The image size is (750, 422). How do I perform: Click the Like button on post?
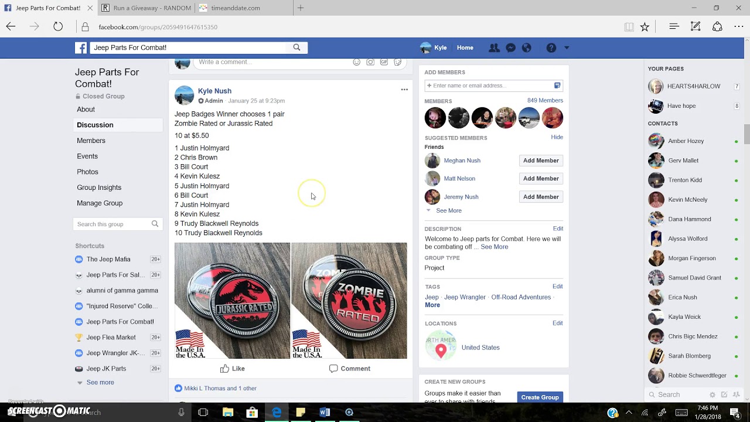tap(233, 369)
